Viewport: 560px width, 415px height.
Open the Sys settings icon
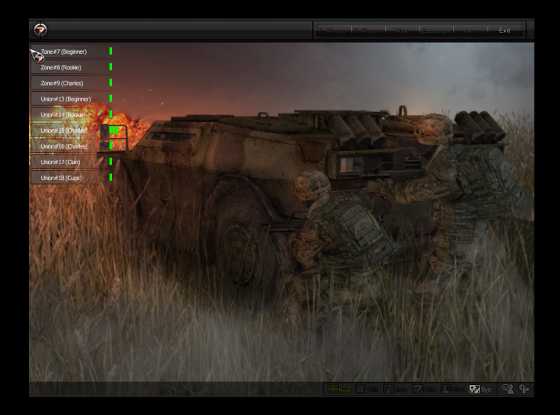click(x=481, y=389)
